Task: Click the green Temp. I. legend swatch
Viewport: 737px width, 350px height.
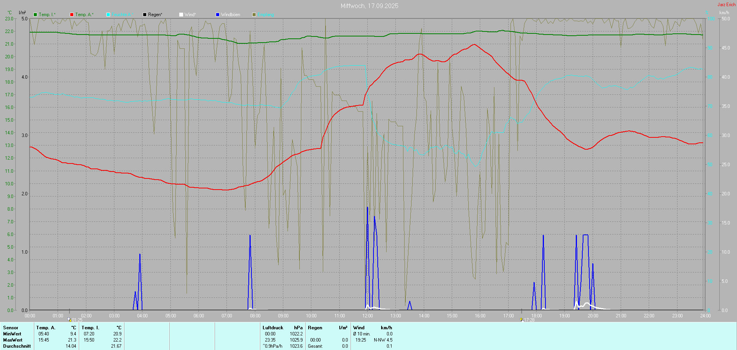Action: click(x=35, y=15)
